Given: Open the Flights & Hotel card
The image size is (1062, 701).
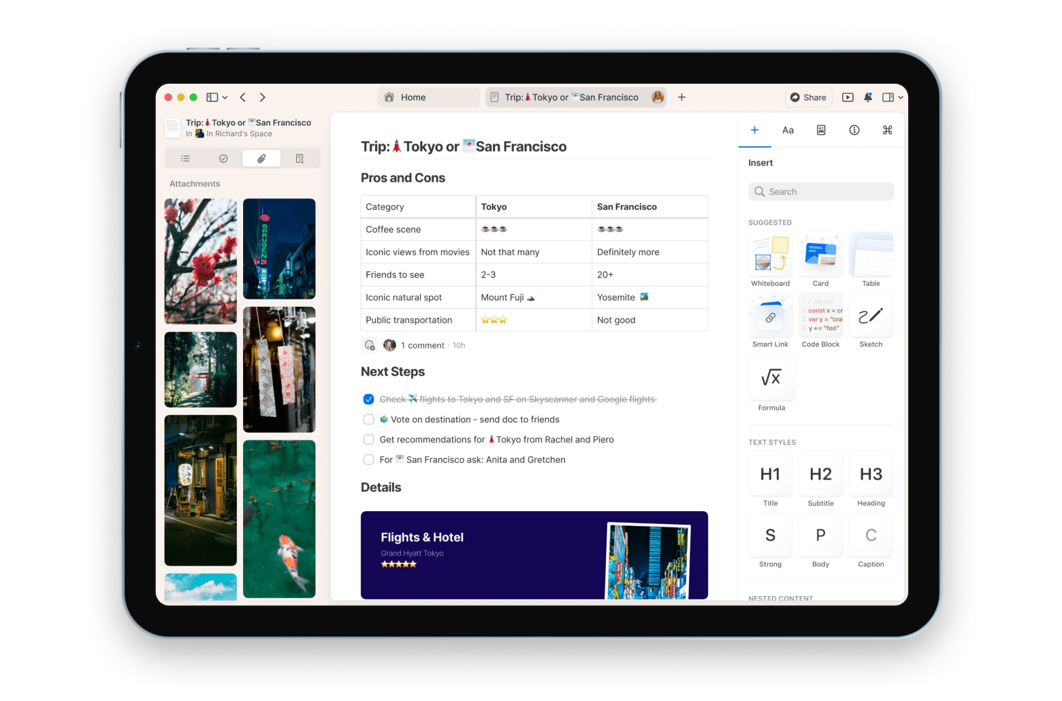Looking at the screenshot, I should pyautogui.click(x=534, y=555).
